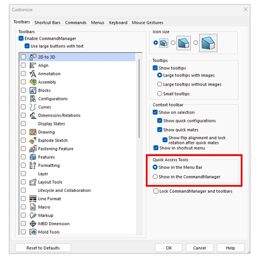Select Large tooltips with images
The width and height of the screenshot is (258, 258).
click(160, 75)
